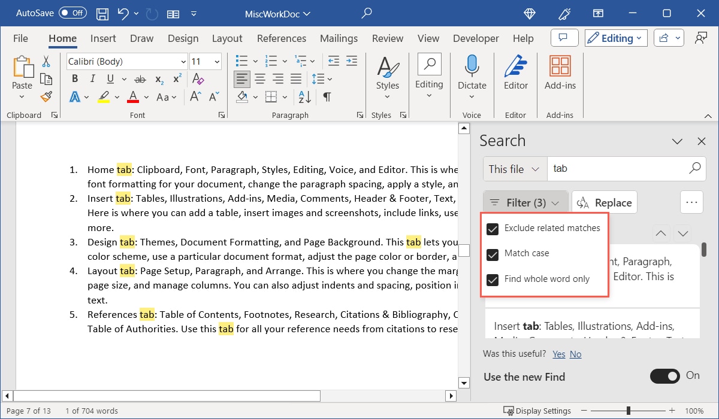Open the Mailings ribbon tab
Viewport: 719px width, 419px height.
click(339, 38)
